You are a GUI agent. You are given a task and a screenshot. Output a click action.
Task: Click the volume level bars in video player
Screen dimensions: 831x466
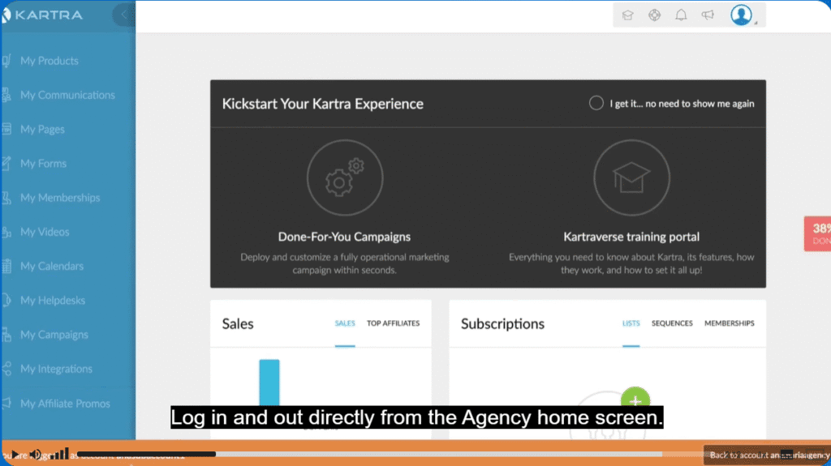pyautogui.click(x=60, y=454)
